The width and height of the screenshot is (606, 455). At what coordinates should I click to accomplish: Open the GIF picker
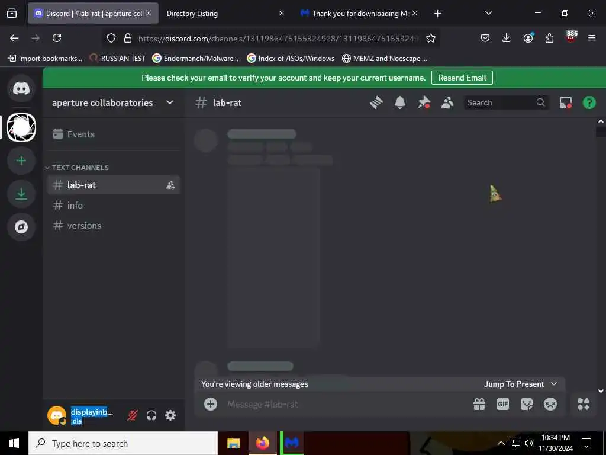tap(503, 404)
